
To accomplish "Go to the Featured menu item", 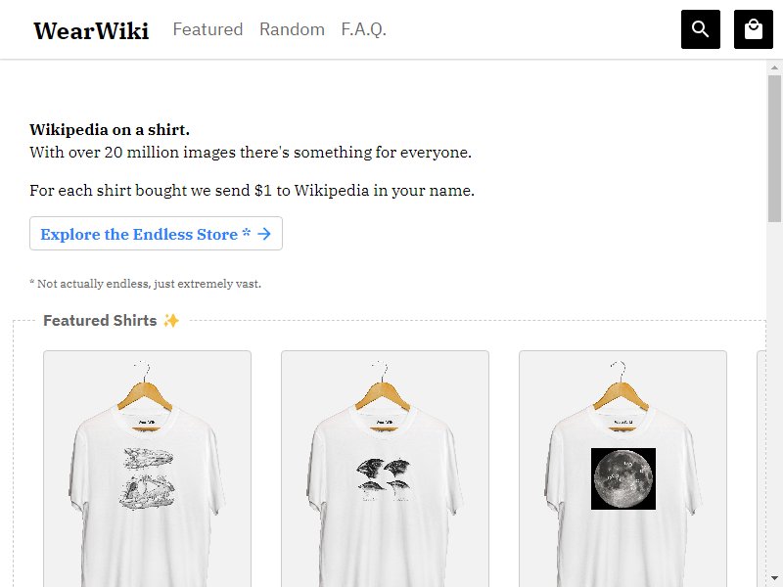I will pos(207,29).
